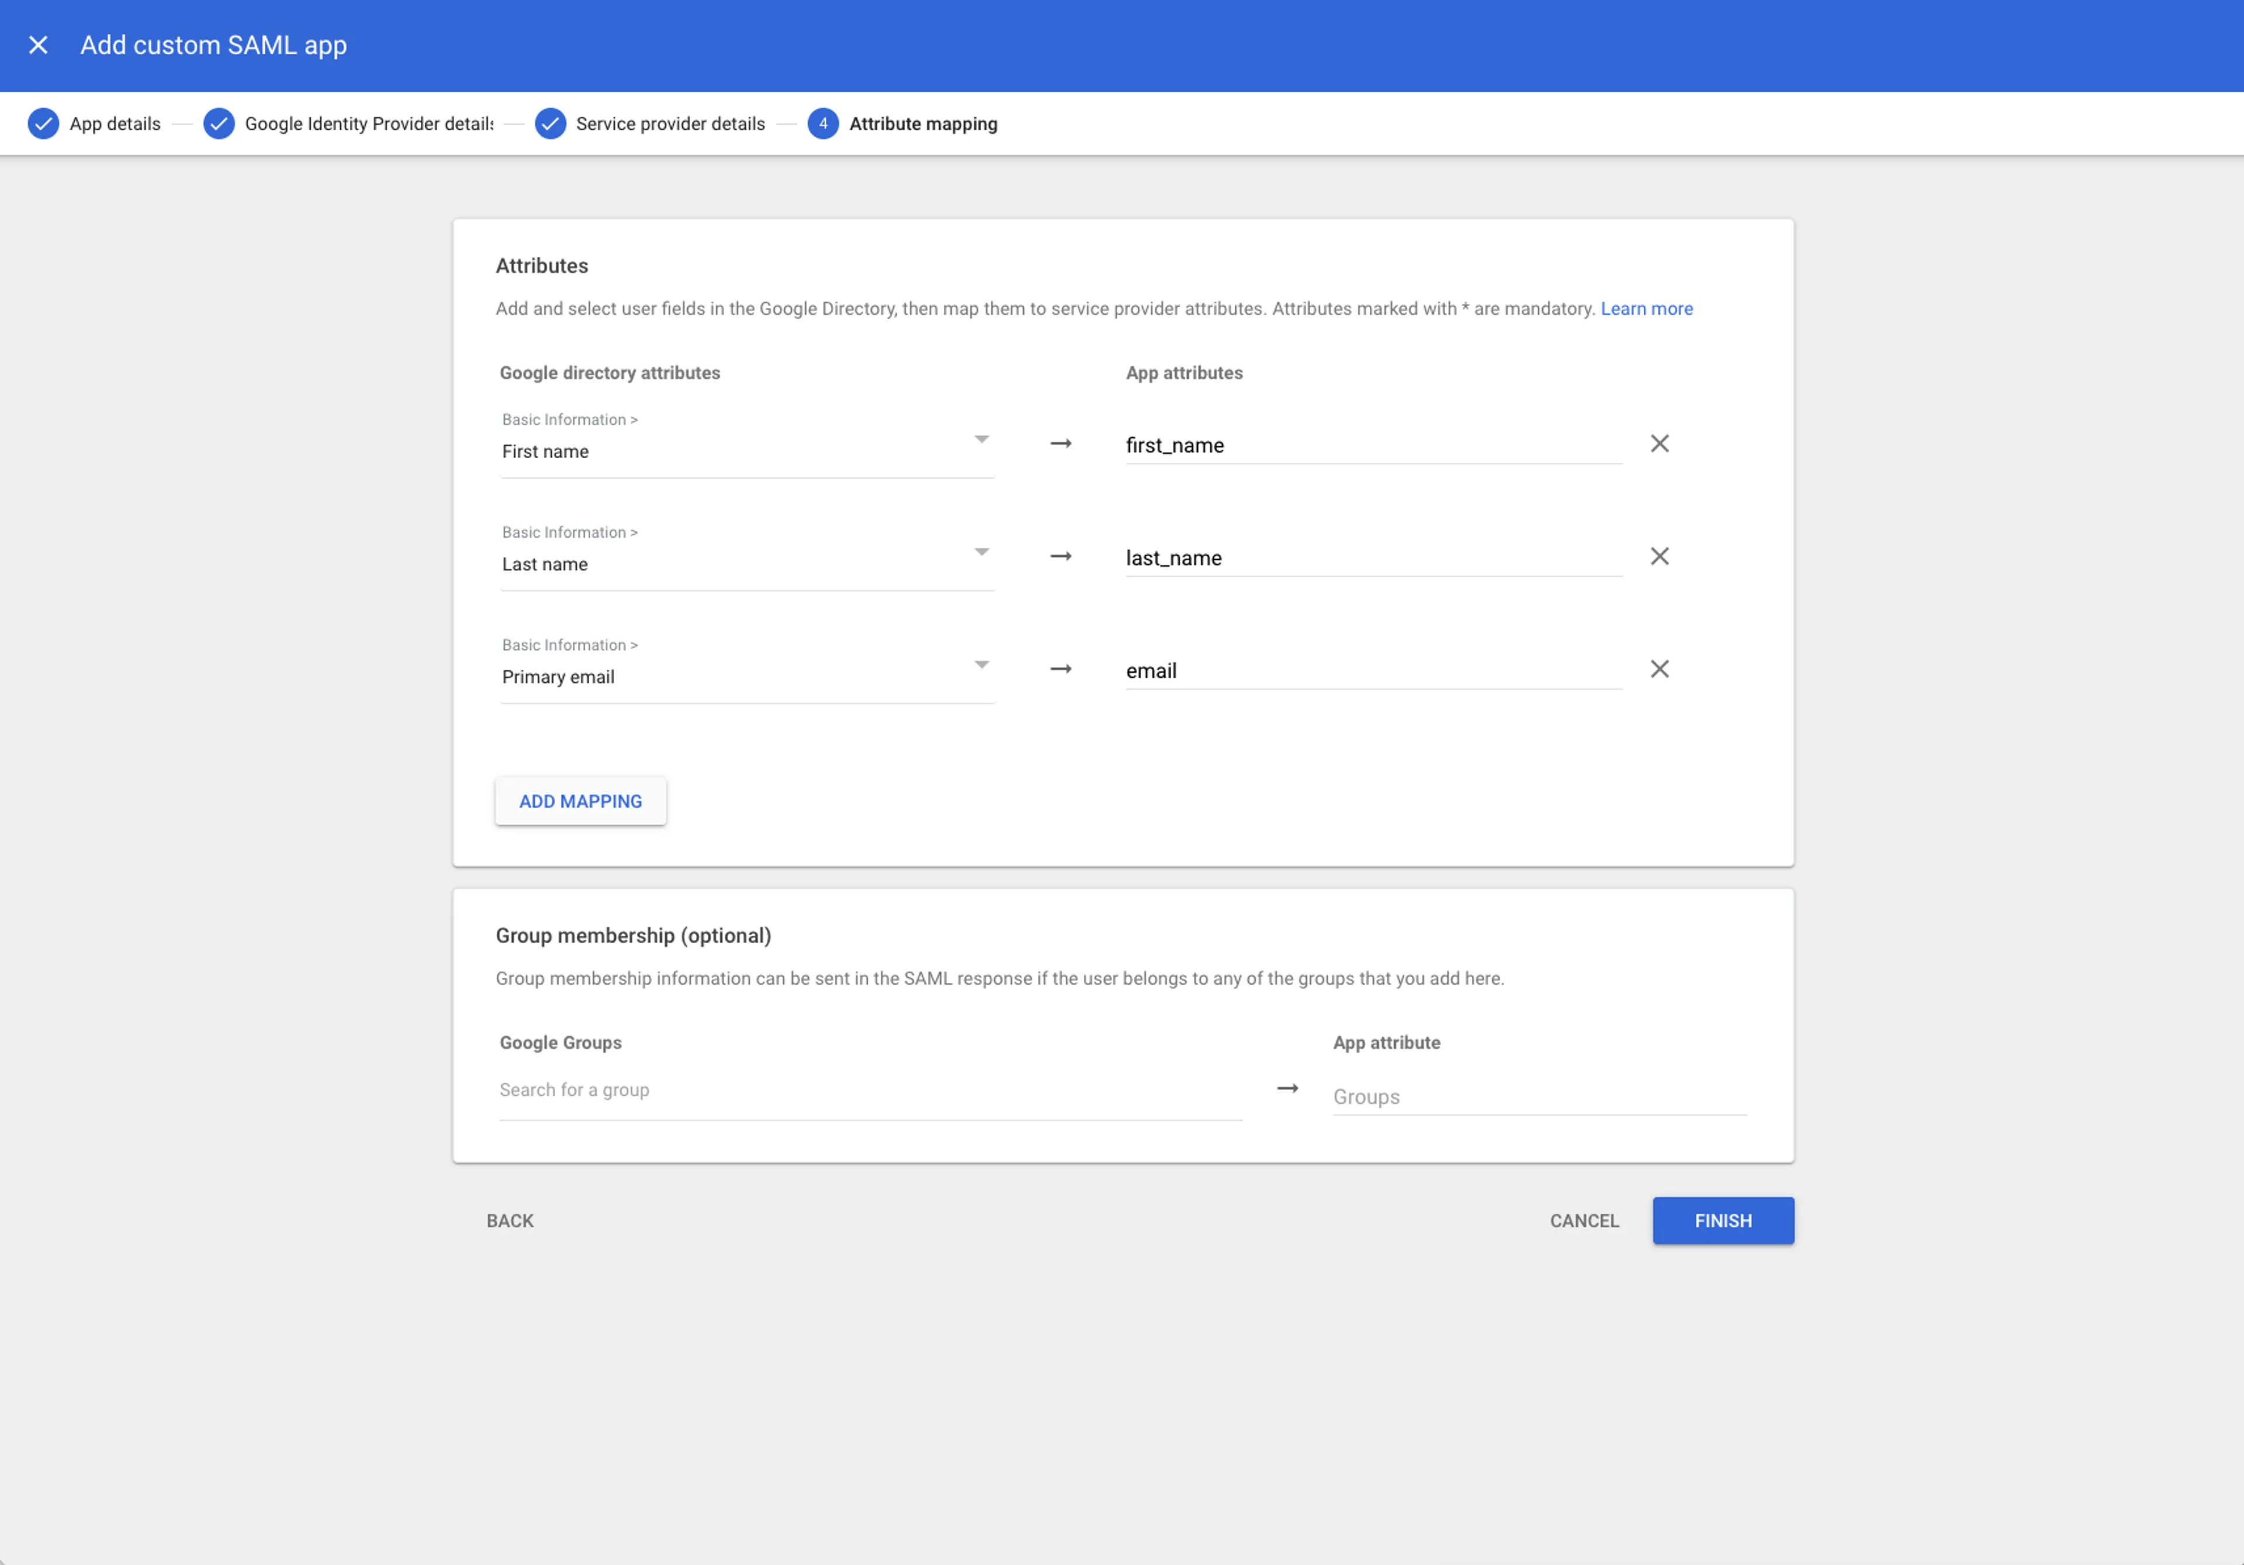Click the App details completed checkmark
This screenshot has height=1565, width=2244.
[43, 123]
